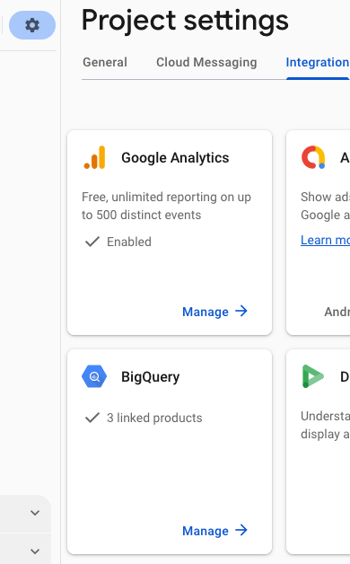Click the BigQuery card title
Screen dimensions: 350x564
pyautogui.click(x=150, y=377)
